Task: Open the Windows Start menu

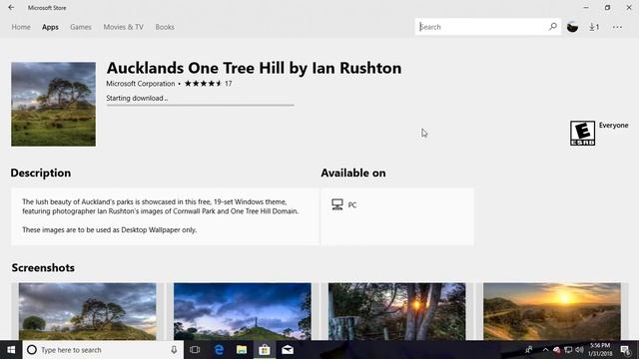Action: click(11, 350)
